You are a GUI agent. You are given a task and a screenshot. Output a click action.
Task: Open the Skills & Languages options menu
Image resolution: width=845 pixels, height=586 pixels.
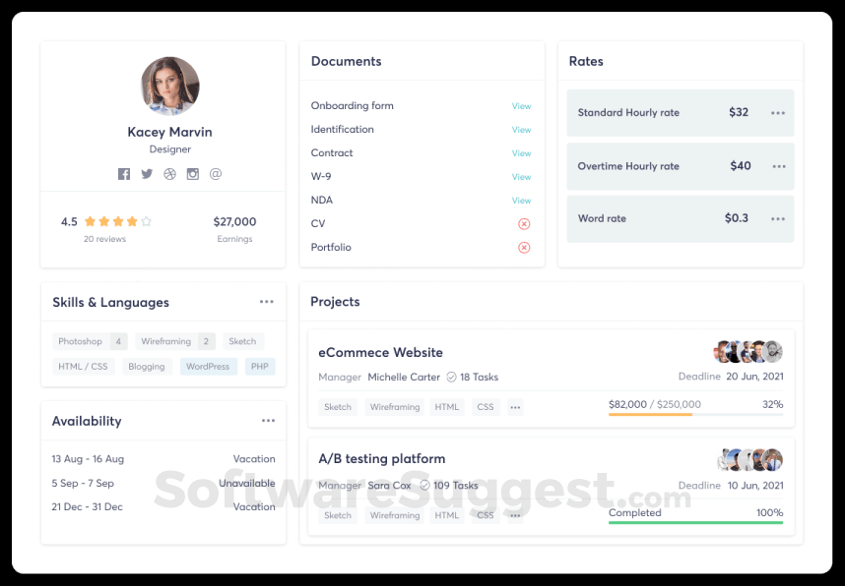267,301
